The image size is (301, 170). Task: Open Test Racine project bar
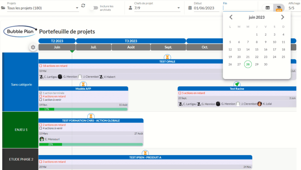(237, 89)
